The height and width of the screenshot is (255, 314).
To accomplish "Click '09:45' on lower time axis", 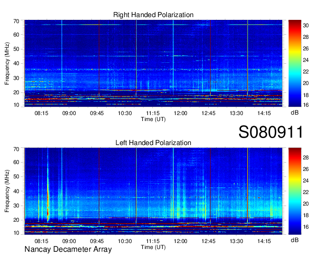I will click(97, 241).
